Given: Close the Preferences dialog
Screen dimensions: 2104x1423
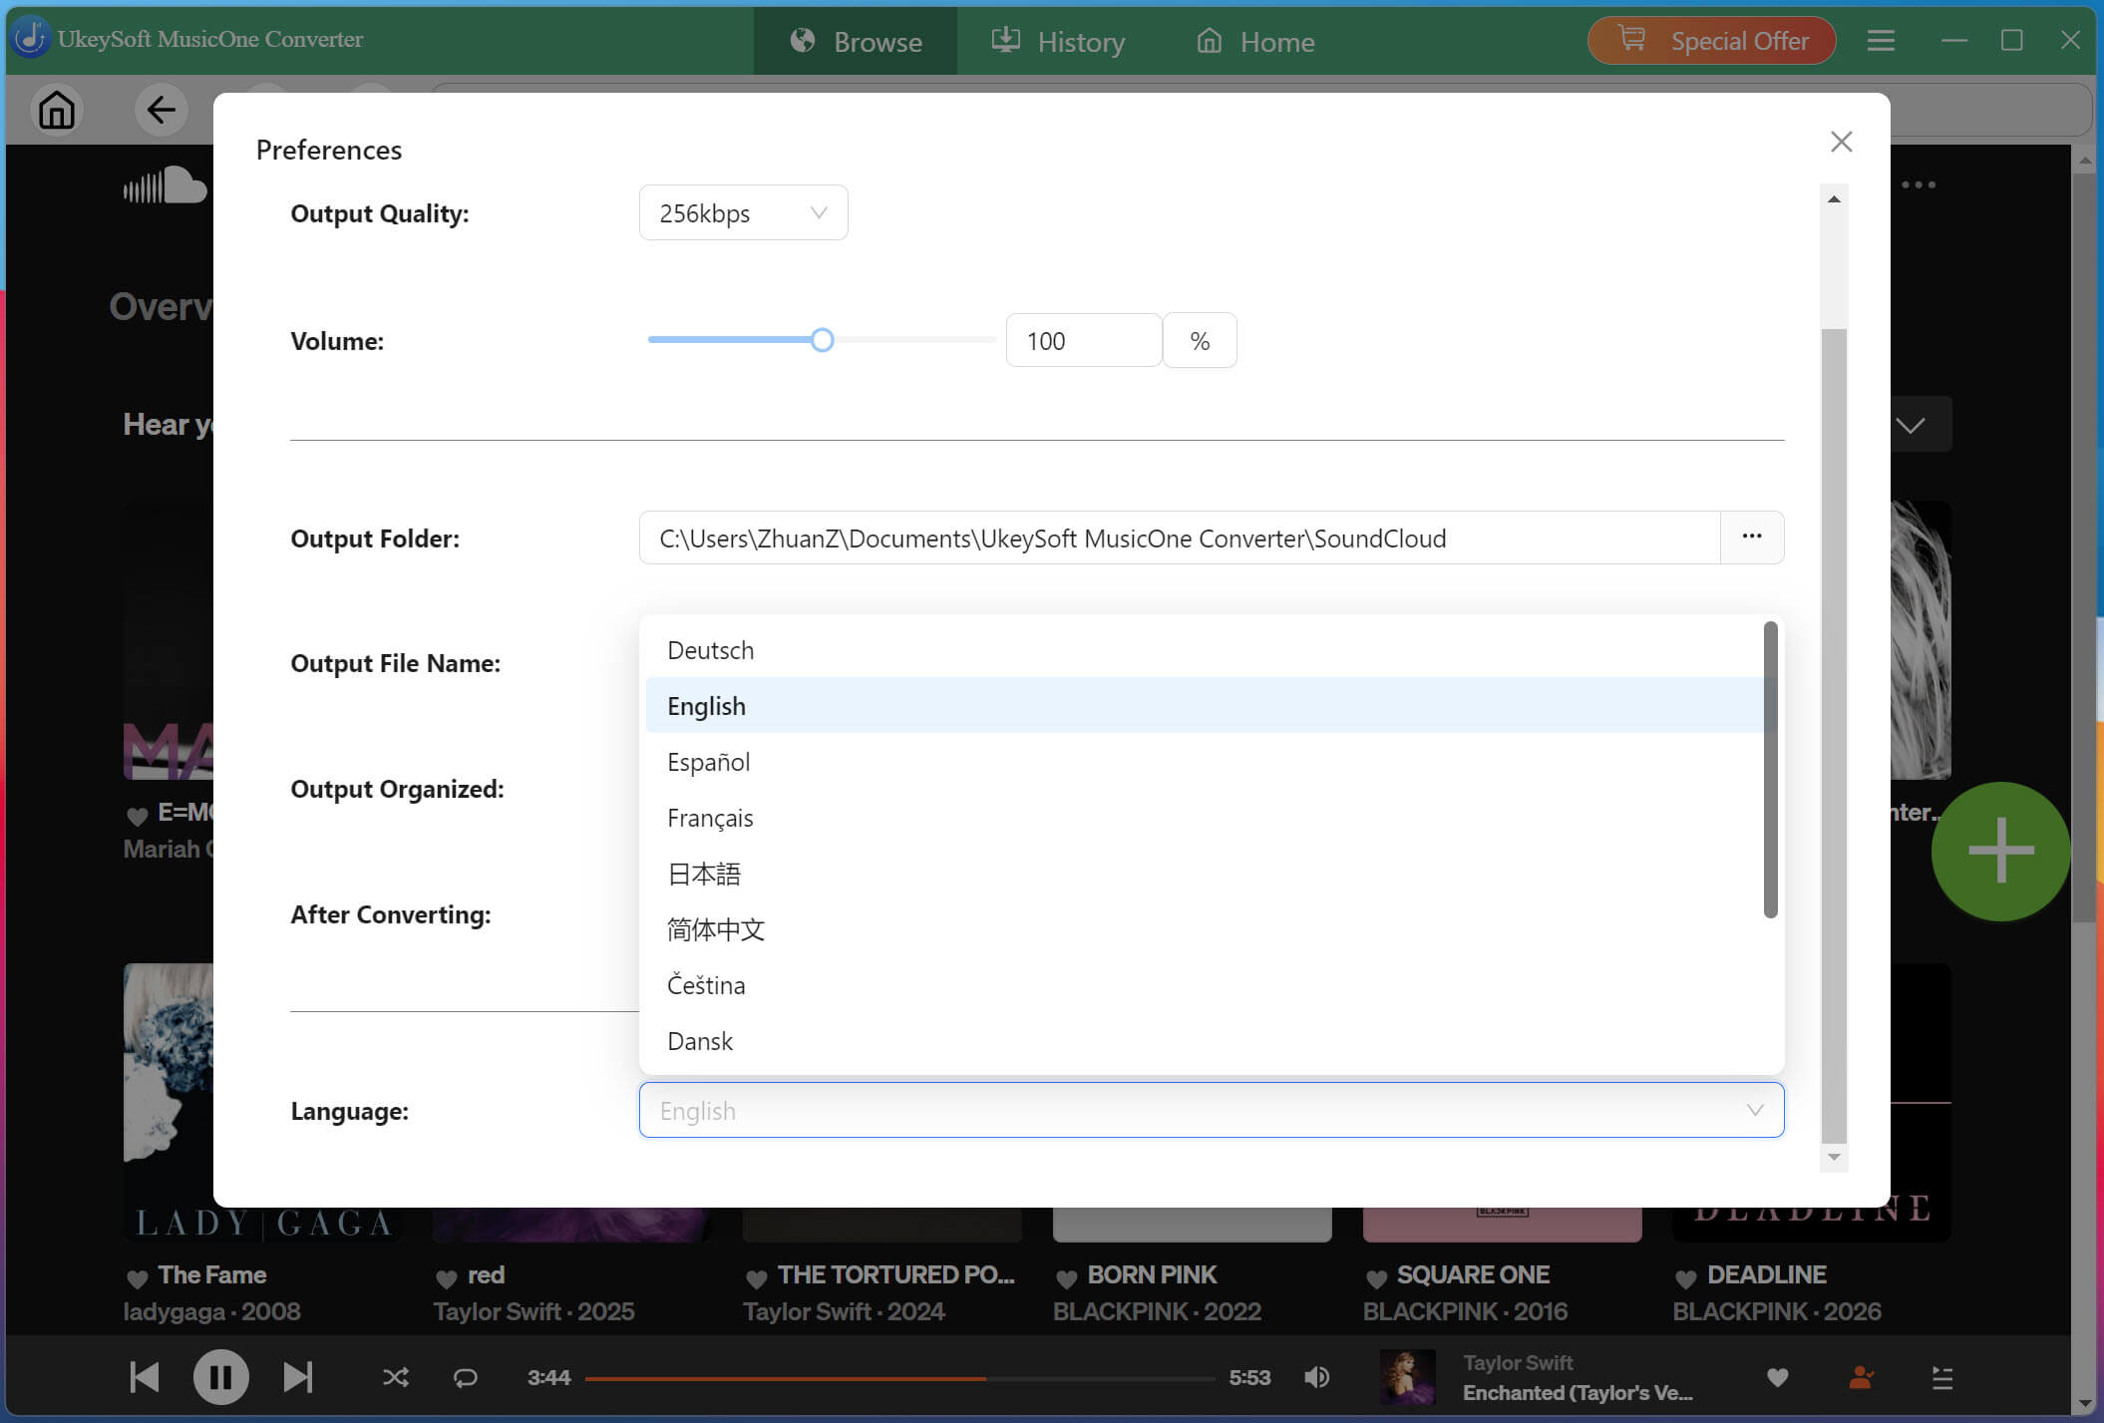Looking at the screenshot, I should (1841, 142).
